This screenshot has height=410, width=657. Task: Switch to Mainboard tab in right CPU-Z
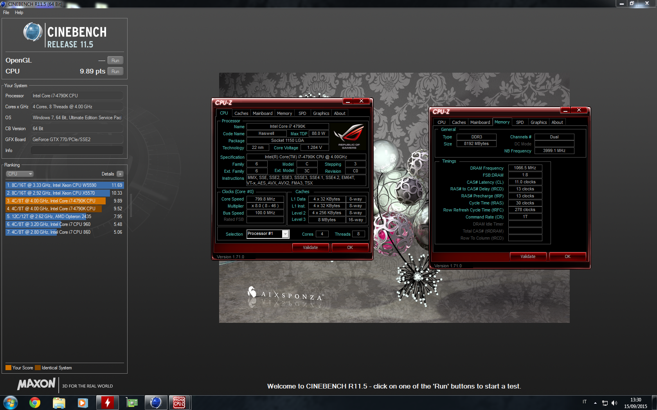tap(480, 122)
